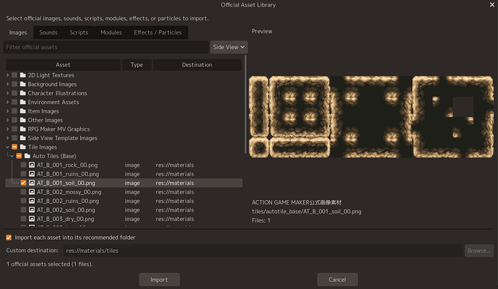This screenshot has height=289, width=498.
Task: Expand the Character Illustrations folder
Action: [x=8, y=93]
